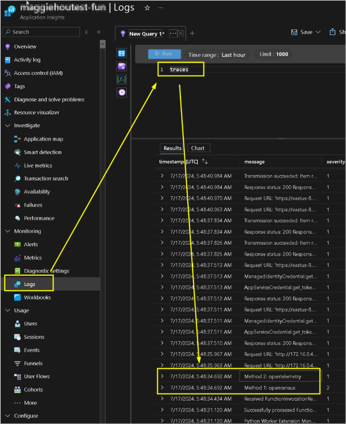Screen dimensions: 346x424
Task: Open Cohorts
Action: (x=33, y=390)
